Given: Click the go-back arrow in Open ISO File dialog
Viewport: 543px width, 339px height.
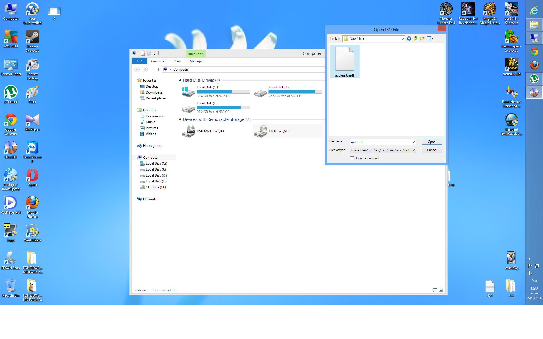Looking at the screenshot, I should click(x=409, y=39).
